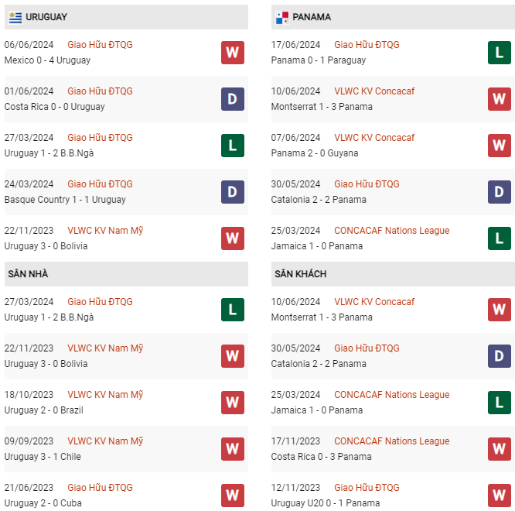The image size is (515, 511).
Task: Click L badge for Panama 0-1 Paraguay
Action: [x=499, y=53]
